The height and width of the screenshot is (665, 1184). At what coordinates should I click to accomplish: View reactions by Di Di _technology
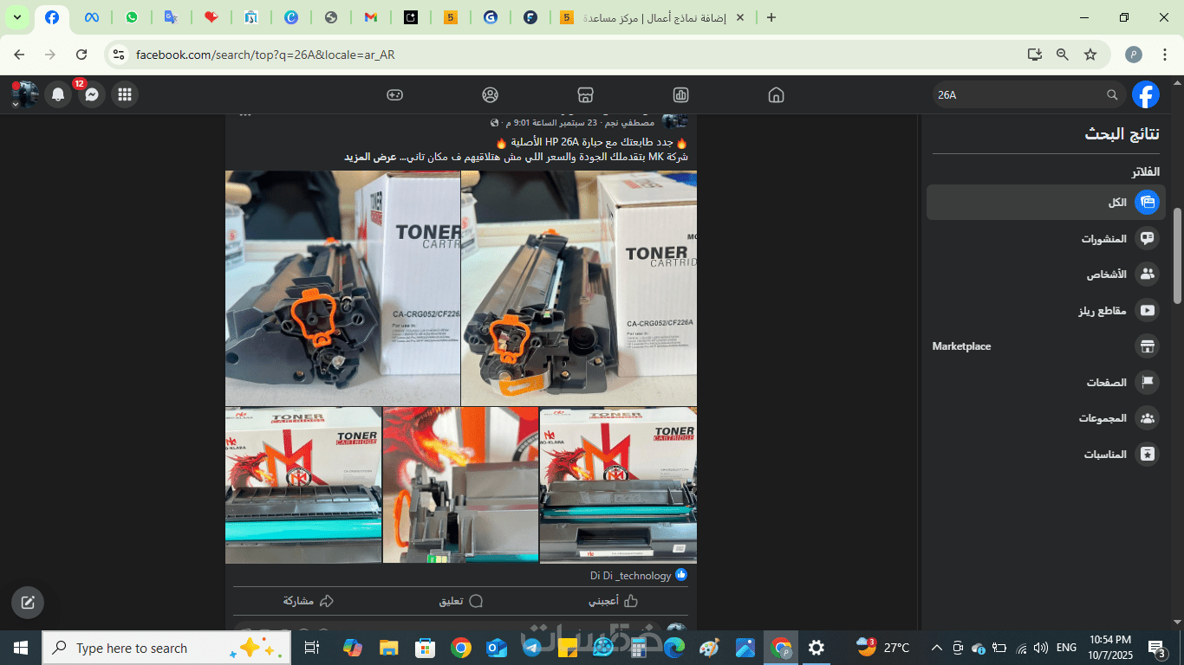pyautogui.click(x=631, y=576)
